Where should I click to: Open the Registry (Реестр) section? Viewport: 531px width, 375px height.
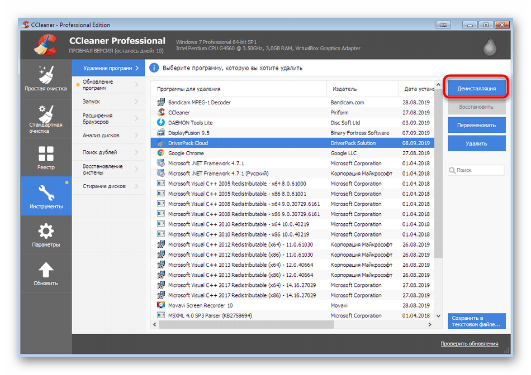click(x=46, y=157)
